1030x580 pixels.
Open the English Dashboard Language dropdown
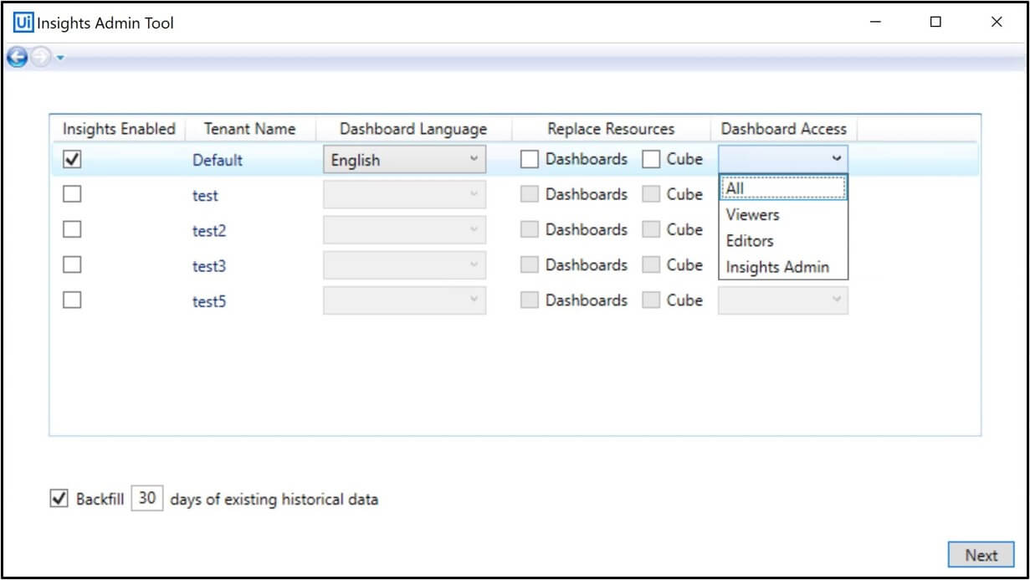[x=404, y=159]
